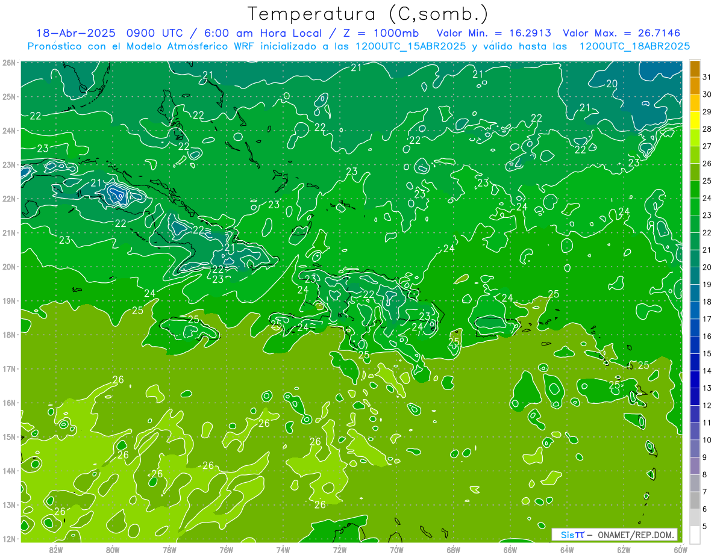
Task: Click the purple legend swatch between 9 and 10
Action: click(695, 448)
